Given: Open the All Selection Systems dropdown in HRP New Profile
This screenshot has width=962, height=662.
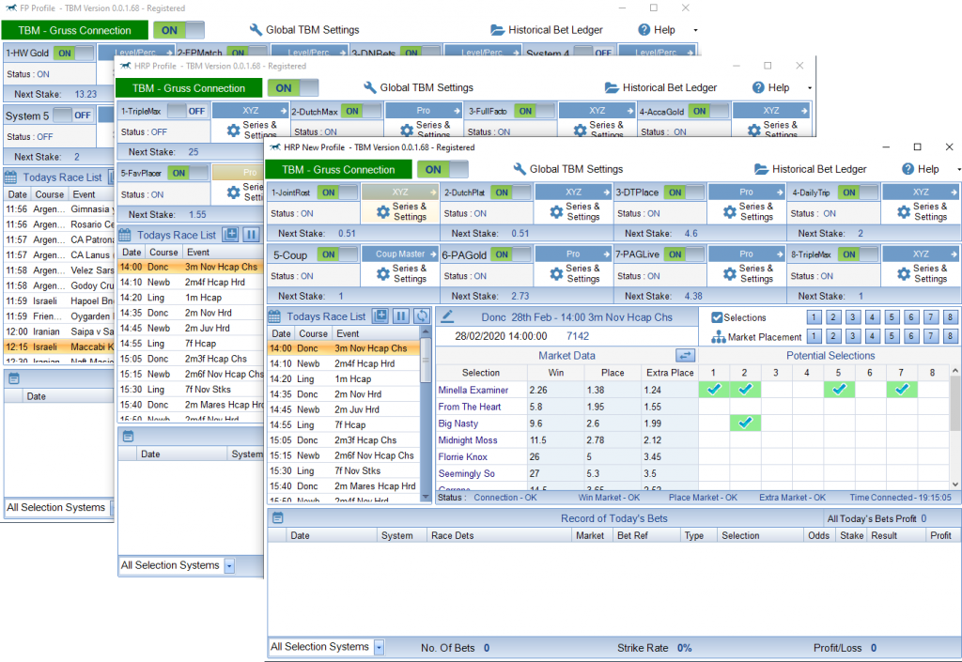Looking at the screenshot, I should point(380,647).
